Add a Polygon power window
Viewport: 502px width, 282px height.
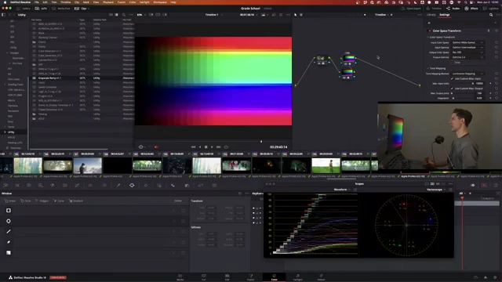point(42,201)
